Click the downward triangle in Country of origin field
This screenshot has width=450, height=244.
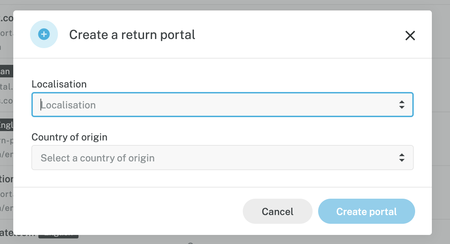point(402,160)
